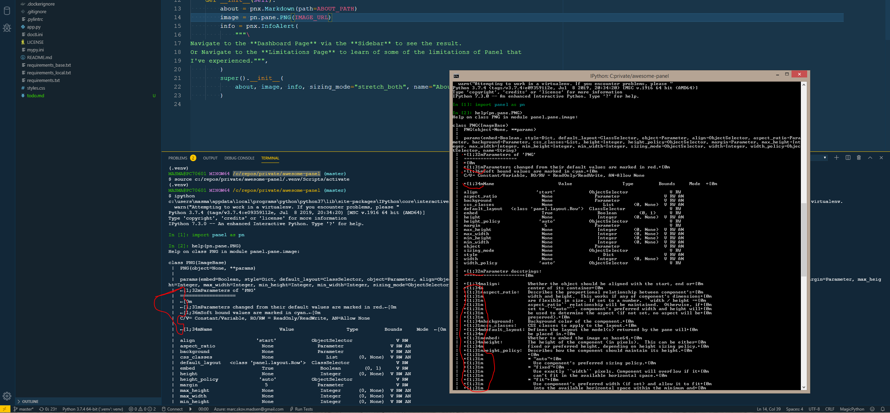This screenshot has width=890, height=413.
Task: Change UTF-8 encoding in status bar
Action: (814, 409)
